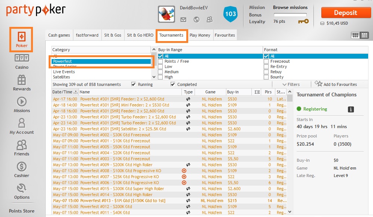Check the Low buy-in box

tap(160, 66)
